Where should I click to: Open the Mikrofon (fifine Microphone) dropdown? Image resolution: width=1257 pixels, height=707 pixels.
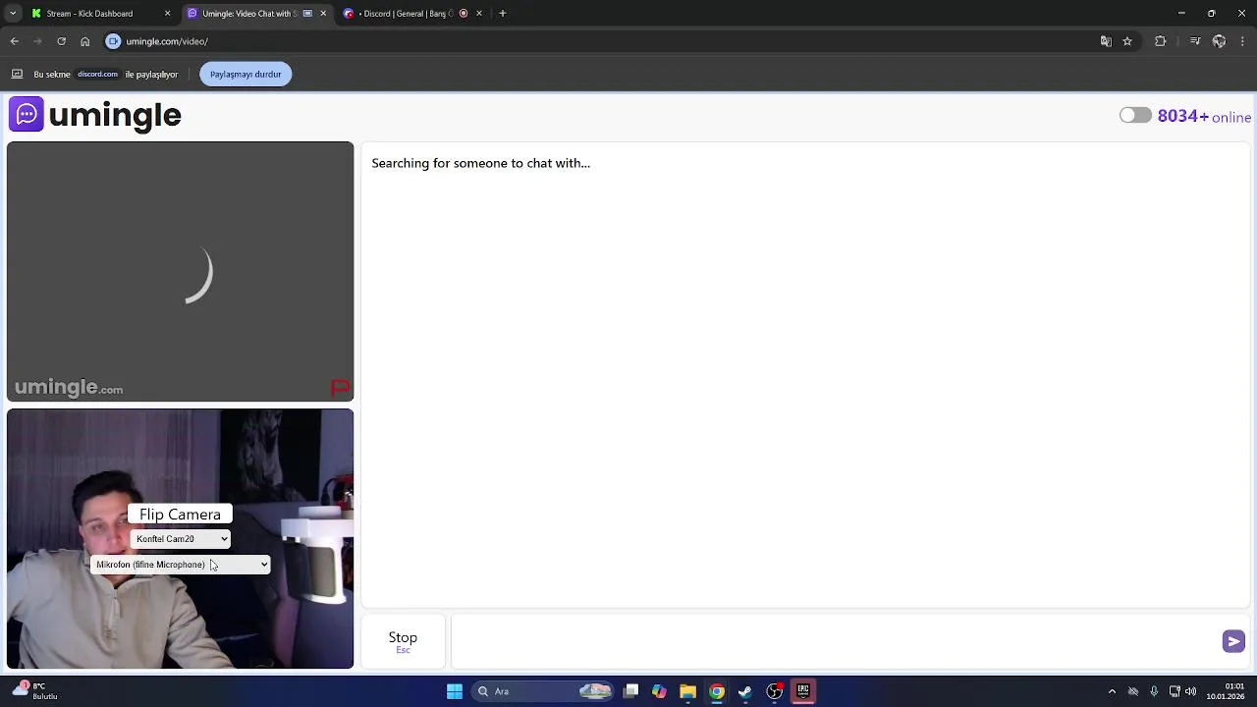tap(181, 565)
